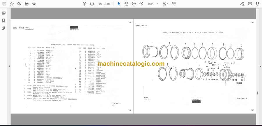Click the total pages count 285
The height and width of the screenshot is (126, 262).
108,4
